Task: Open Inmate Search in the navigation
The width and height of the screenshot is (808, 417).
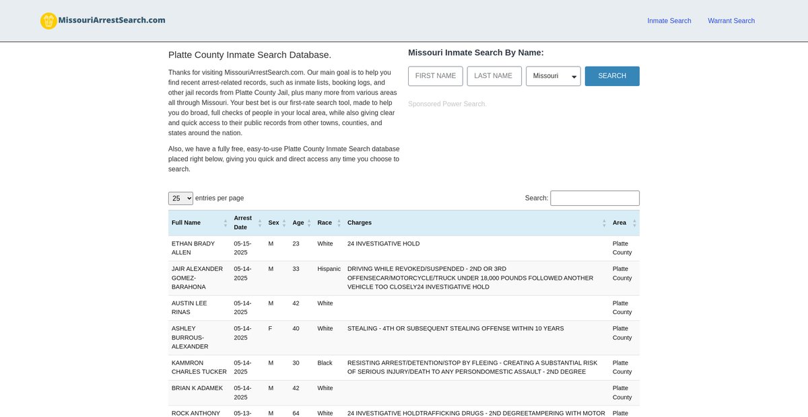Action: 669,21
